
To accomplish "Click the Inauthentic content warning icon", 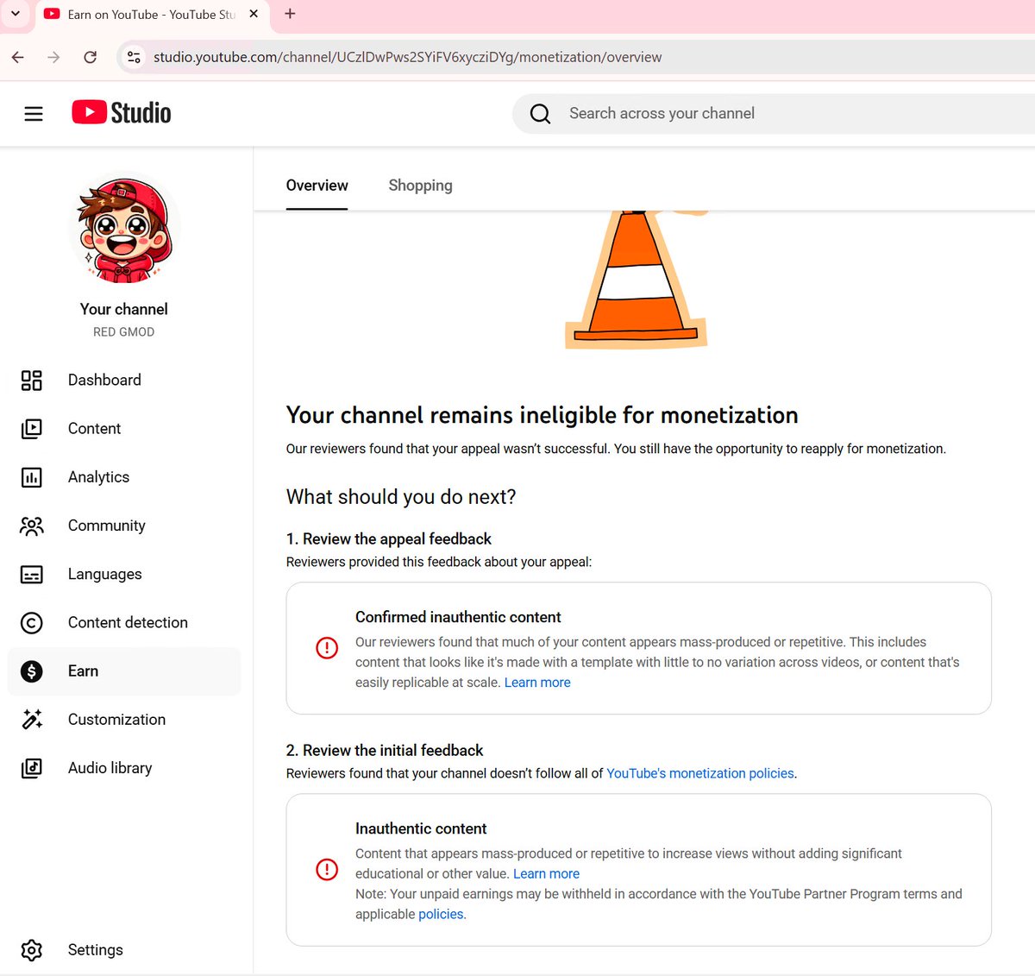I will coord(327,869).
